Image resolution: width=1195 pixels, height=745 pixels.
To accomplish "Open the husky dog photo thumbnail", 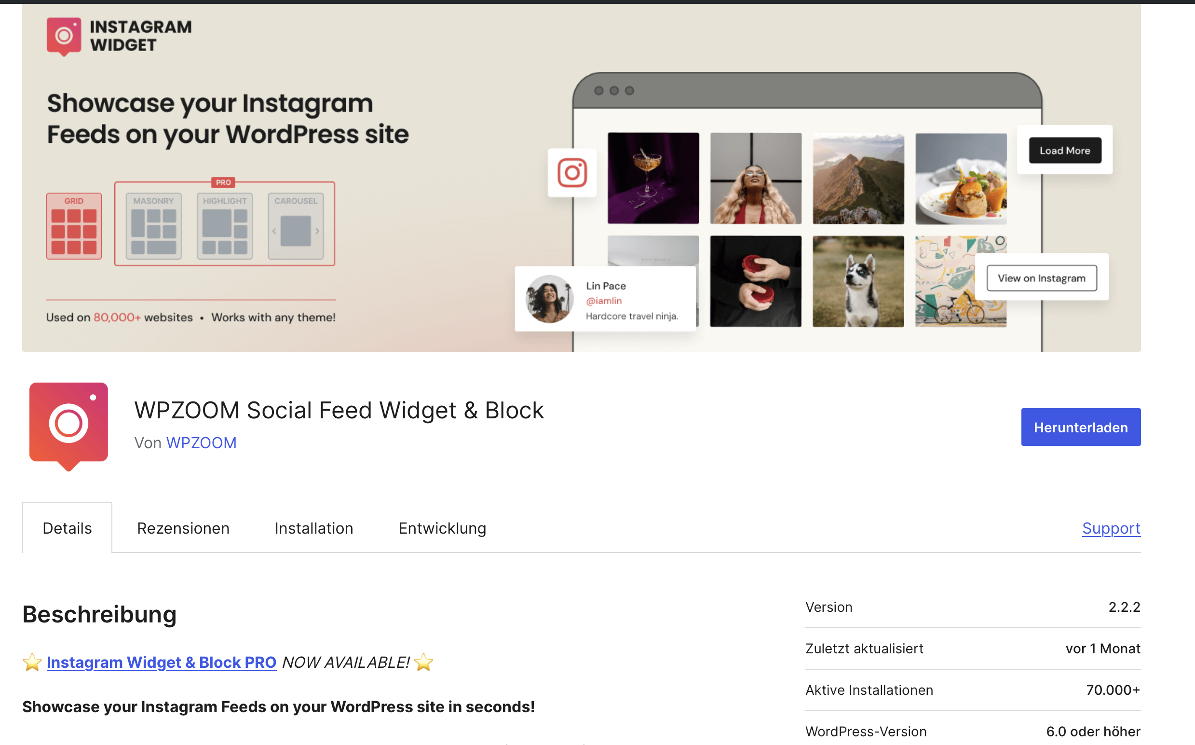I will [x=858, y=281].
